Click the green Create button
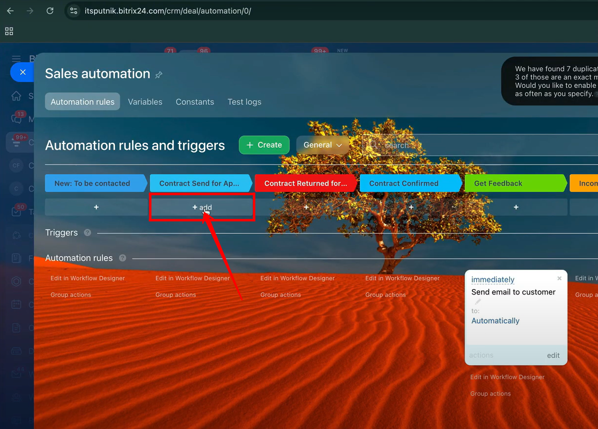This screenshot has width=598, height=429. click(264, 145)
